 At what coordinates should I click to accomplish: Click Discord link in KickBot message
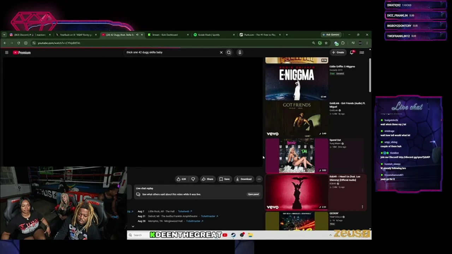(414, 157)
